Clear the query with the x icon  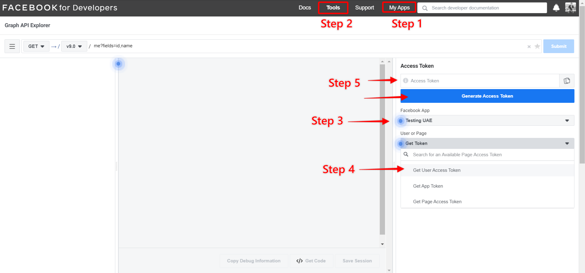(x=529, y=47)
